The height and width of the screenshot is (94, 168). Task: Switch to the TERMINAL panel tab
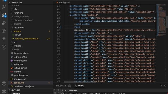coord(79,86)
